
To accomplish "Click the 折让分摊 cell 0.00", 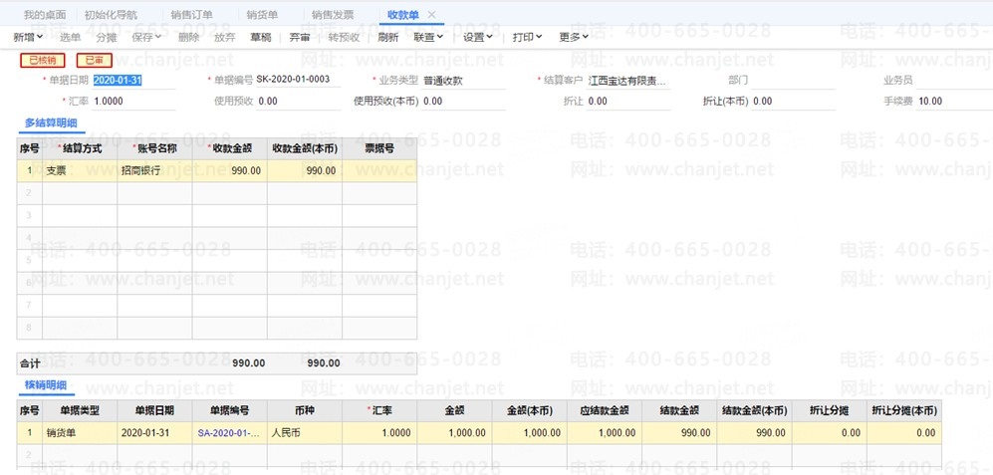I will click(829, 433).
